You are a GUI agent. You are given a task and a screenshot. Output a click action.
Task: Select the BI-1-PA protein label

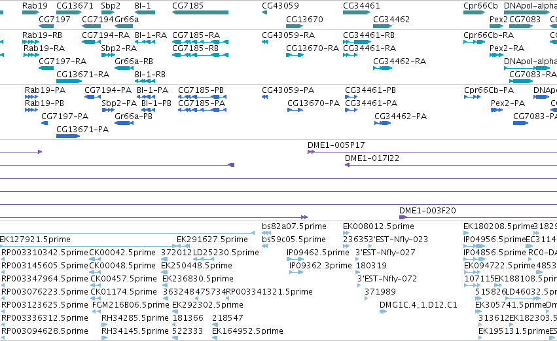153,90
